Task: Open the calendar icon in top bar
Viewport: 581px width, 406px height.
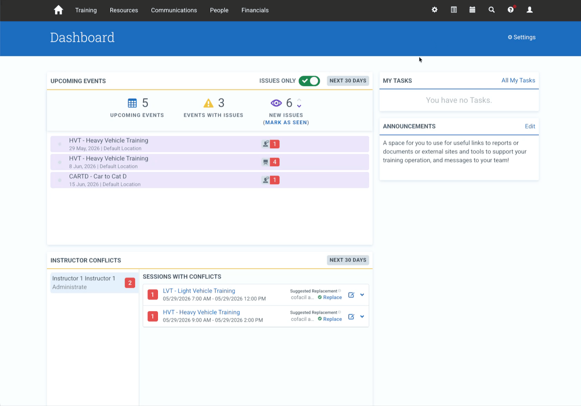Action: tap(472, 10)
